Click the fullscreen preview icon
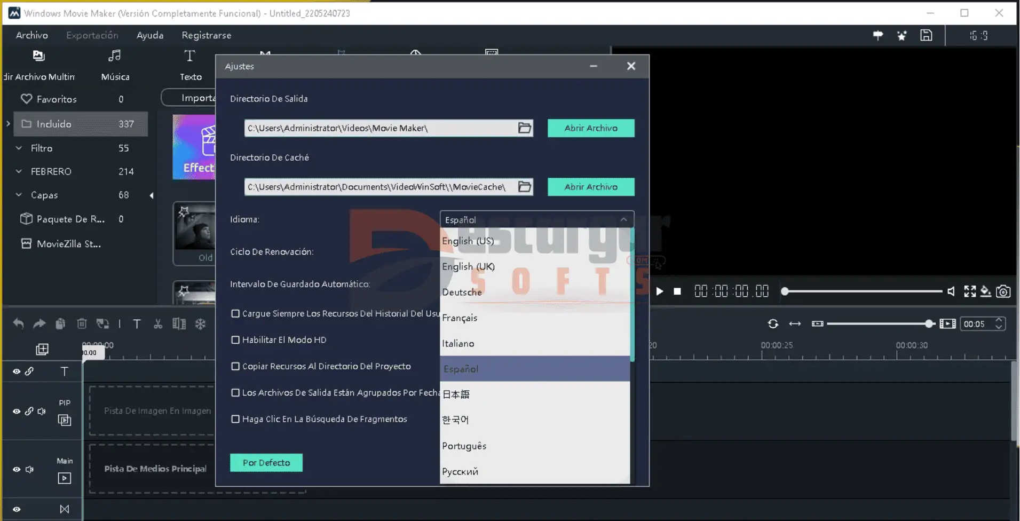Image resolution: width=1020 pixels, height=521 pixels. pyautogui.click(x=970, y=291)
